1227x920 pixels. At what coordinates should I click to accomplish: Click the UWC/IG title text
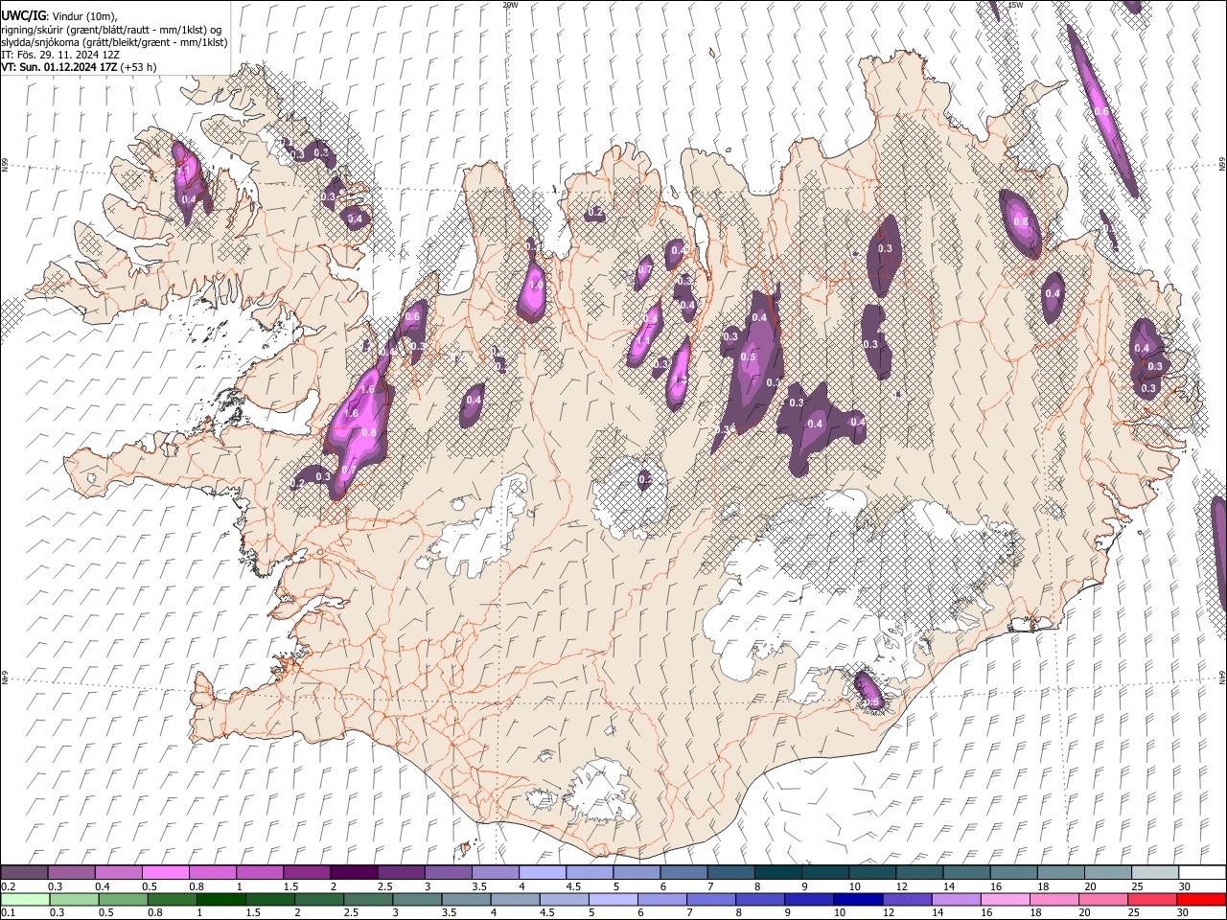click(23, 16)
